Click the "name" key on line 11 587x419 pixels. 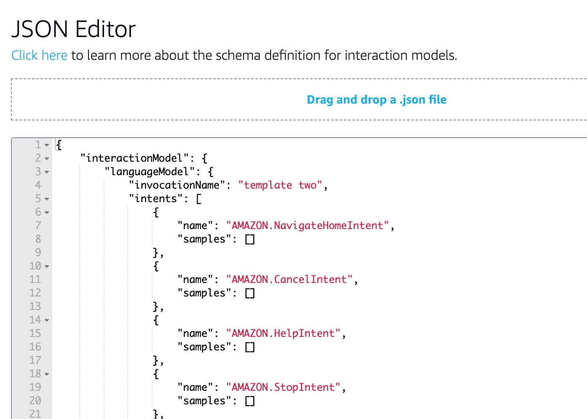(x=195, y=280)
